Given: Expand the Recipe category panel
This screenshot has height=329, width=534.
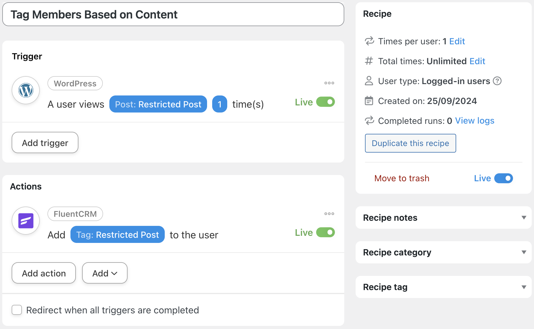Looking at the screenshot, I should (524, 252).
